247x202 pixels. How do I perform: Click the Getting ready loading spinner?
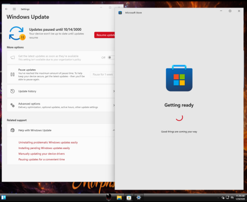point(179,118)
